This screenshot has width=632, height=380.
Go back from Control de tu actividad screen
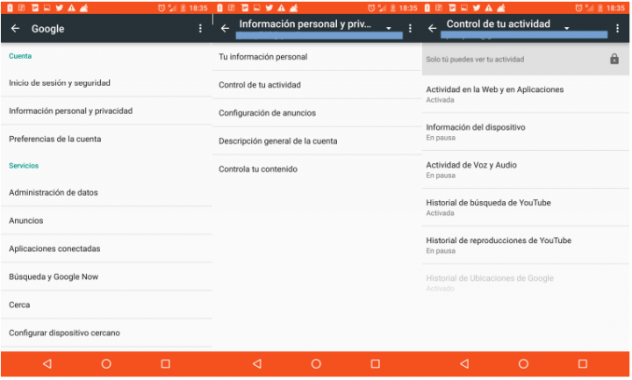[x=433, y=28]
